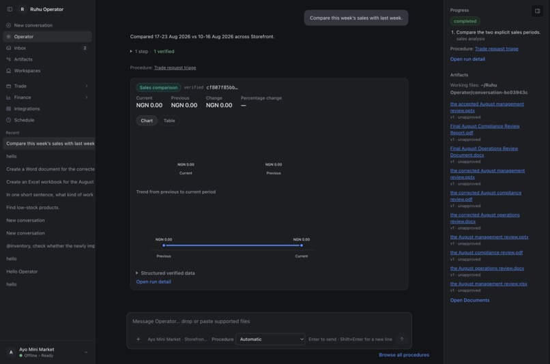The height and width of the screenshot is (364, 550).
Task: Click the Ayo Mini Market Storefront selector
Action: click(177, 339)
